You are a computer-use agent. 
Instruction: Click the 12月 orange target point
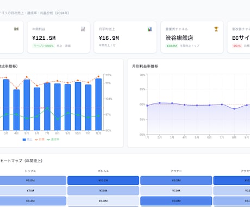(98, 76)
